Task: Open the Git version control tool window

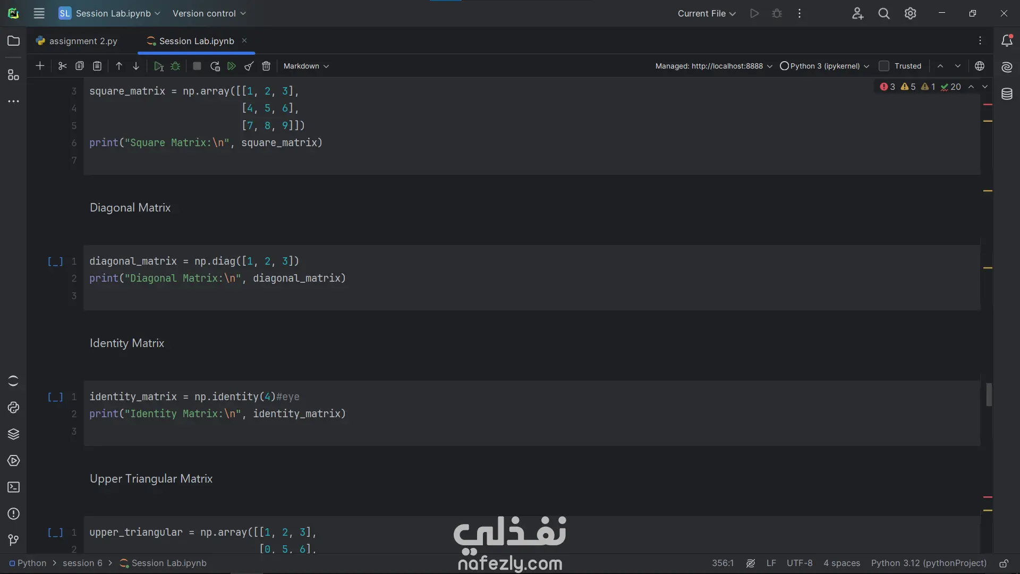Action: pyautogui.click(x=13, y=541)
